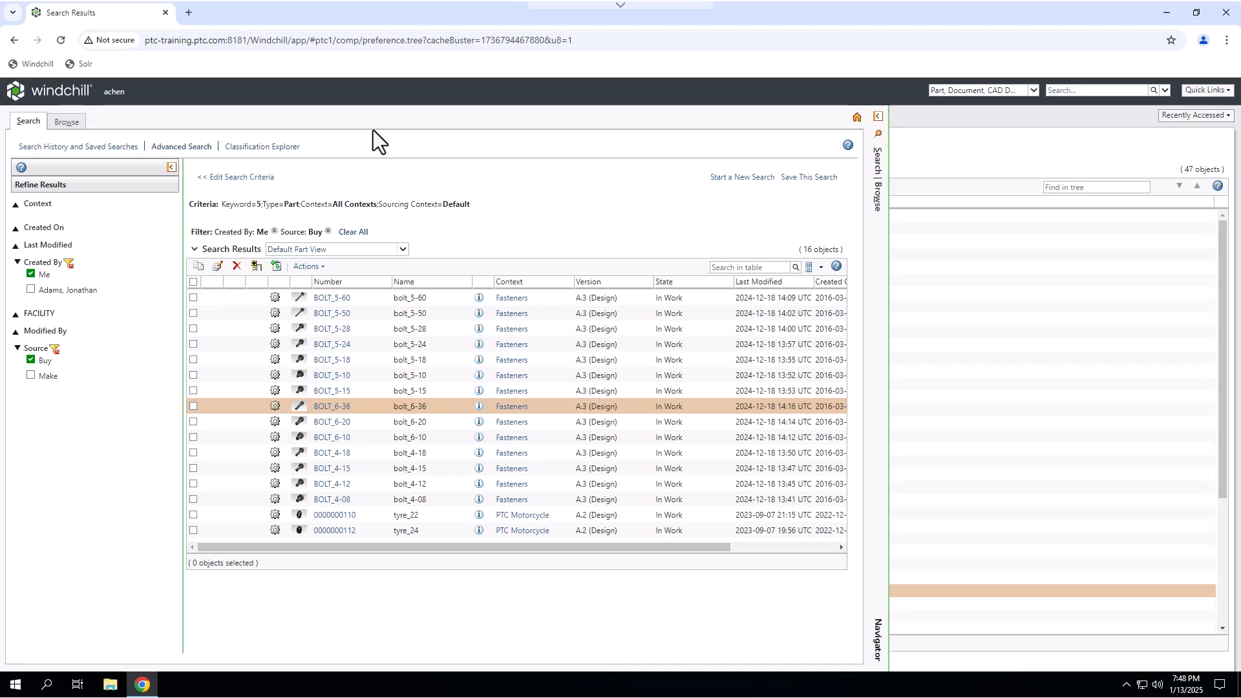
Task: Open the Actions dropdown menu
Action: (x=308, y=266)
